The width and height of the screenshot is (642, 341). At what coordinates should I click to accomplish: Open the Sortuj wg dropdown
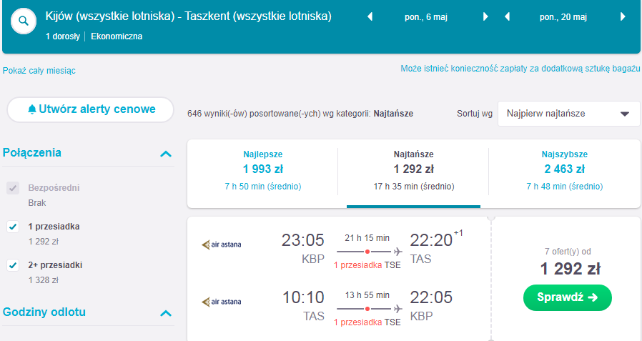click(x=568, y=114)
